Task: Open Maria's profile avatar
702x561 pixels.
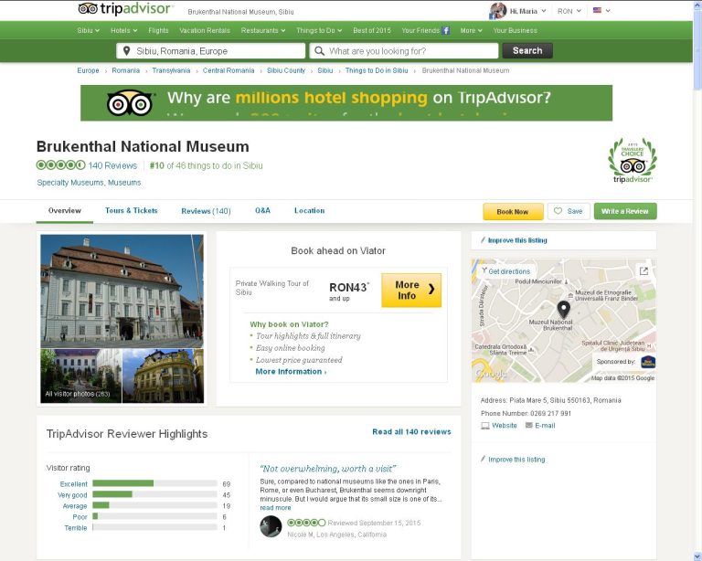Action: [498, 11]
